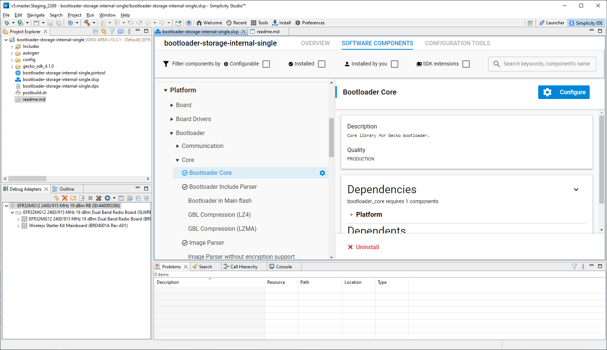The height and width of the screenshot is (350, 607).
Task: Type in the component search keywords field
Action: 542,64
